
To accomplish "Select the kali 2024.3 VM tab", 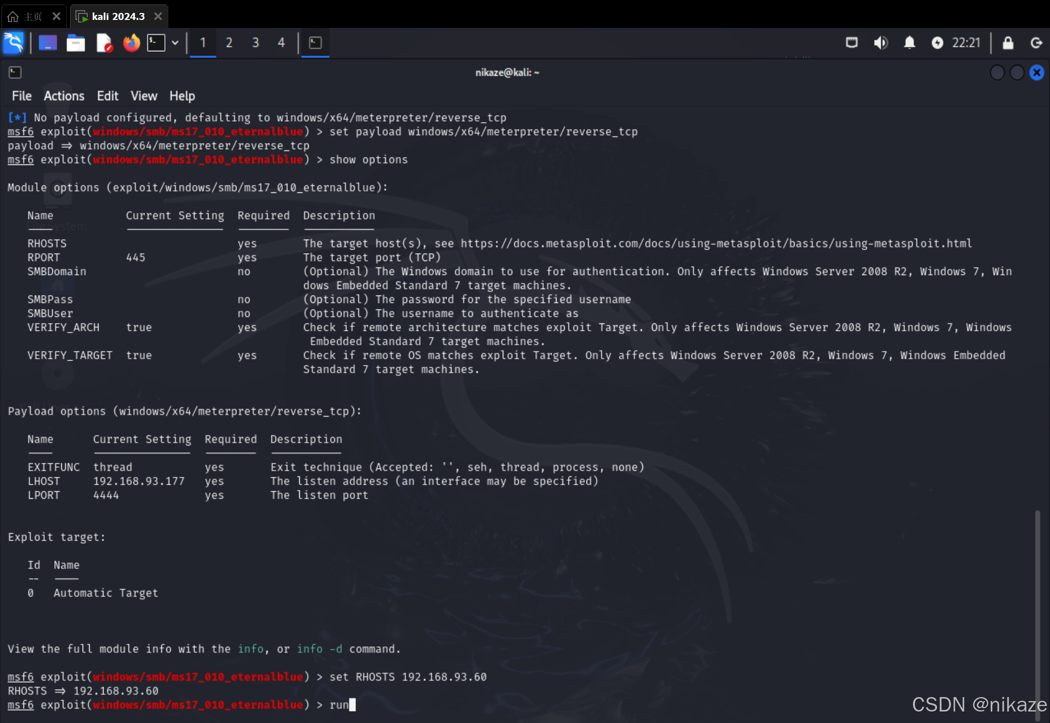I will pos(118,16).
